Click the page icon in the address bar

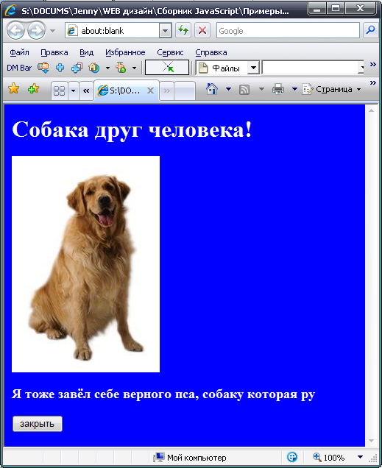[72, 31]
